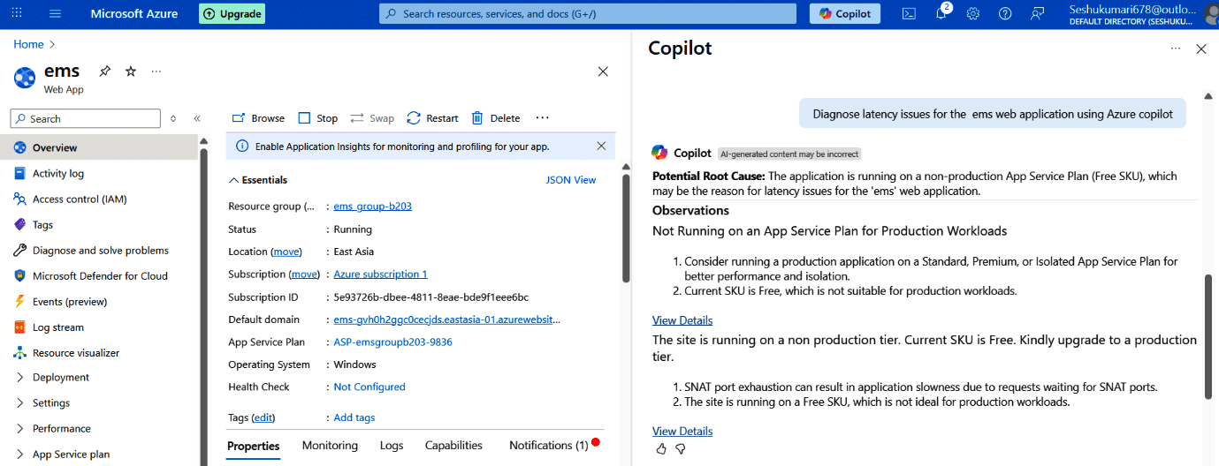This screenshot has width=1219, height=466.
Task: Open portal settings gear icon
Action: (x=973, y=13)
